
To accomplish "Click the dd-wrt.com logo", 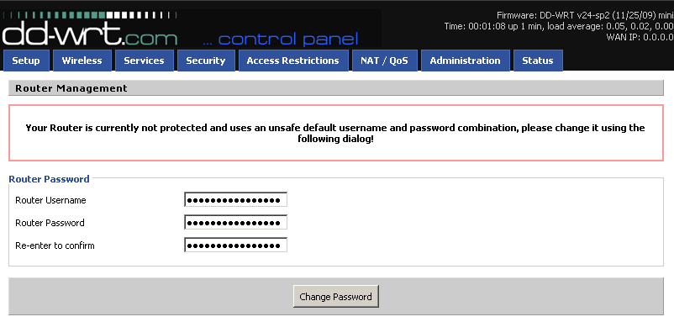I will (x=89, y=37).
